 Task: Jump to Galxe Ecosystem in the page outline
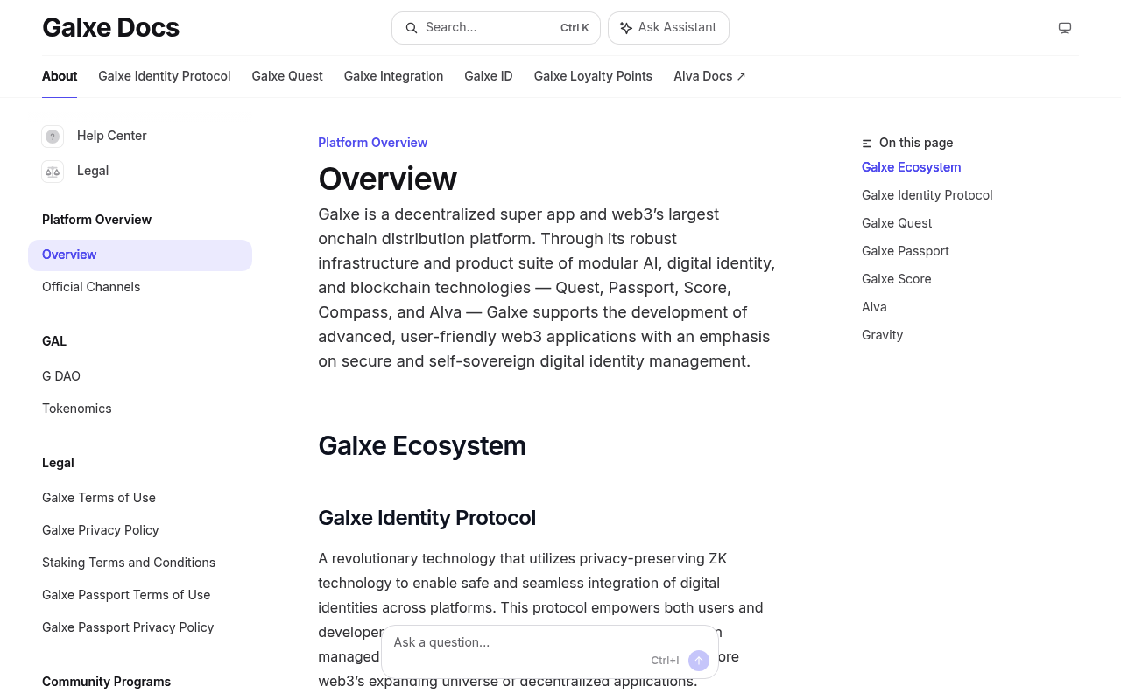point(912,167)
